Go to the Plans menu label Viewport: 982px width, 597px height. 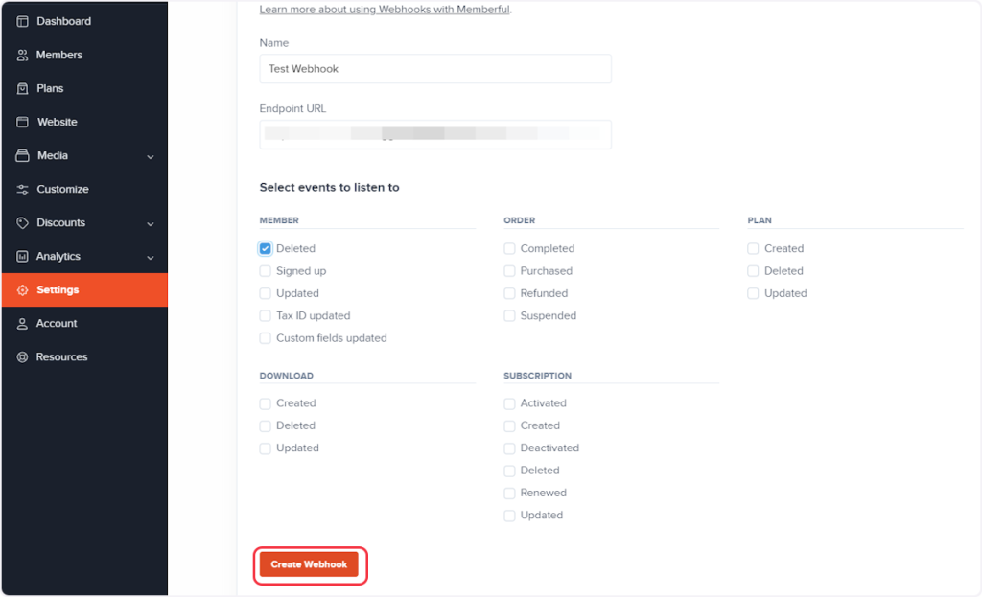pos(50,88)
